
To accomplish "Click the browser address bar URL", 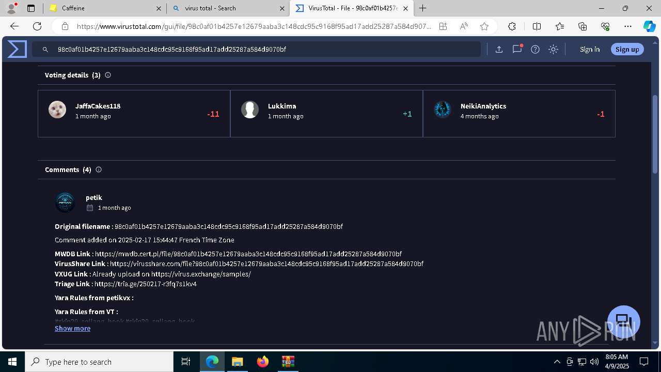I will coord(254,26).
